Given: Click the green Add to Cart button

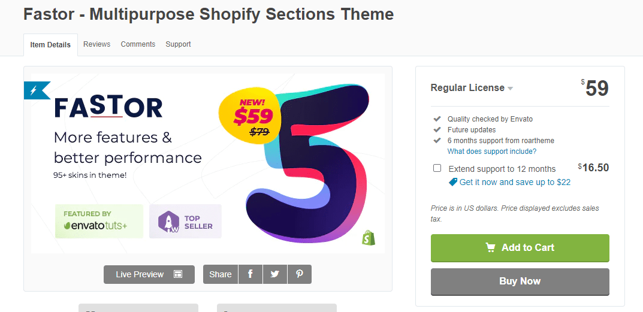Looking at the screenshot, I should point(520,248).
